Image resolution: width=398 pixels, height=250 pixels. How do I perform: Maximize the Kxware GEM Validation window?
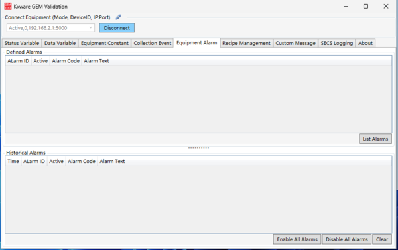pyautogui.click(x=365, y=7)
